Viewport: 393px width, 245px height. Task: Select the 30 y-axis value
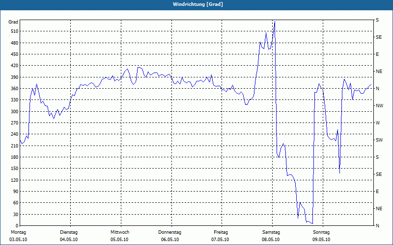click(16, 214)
